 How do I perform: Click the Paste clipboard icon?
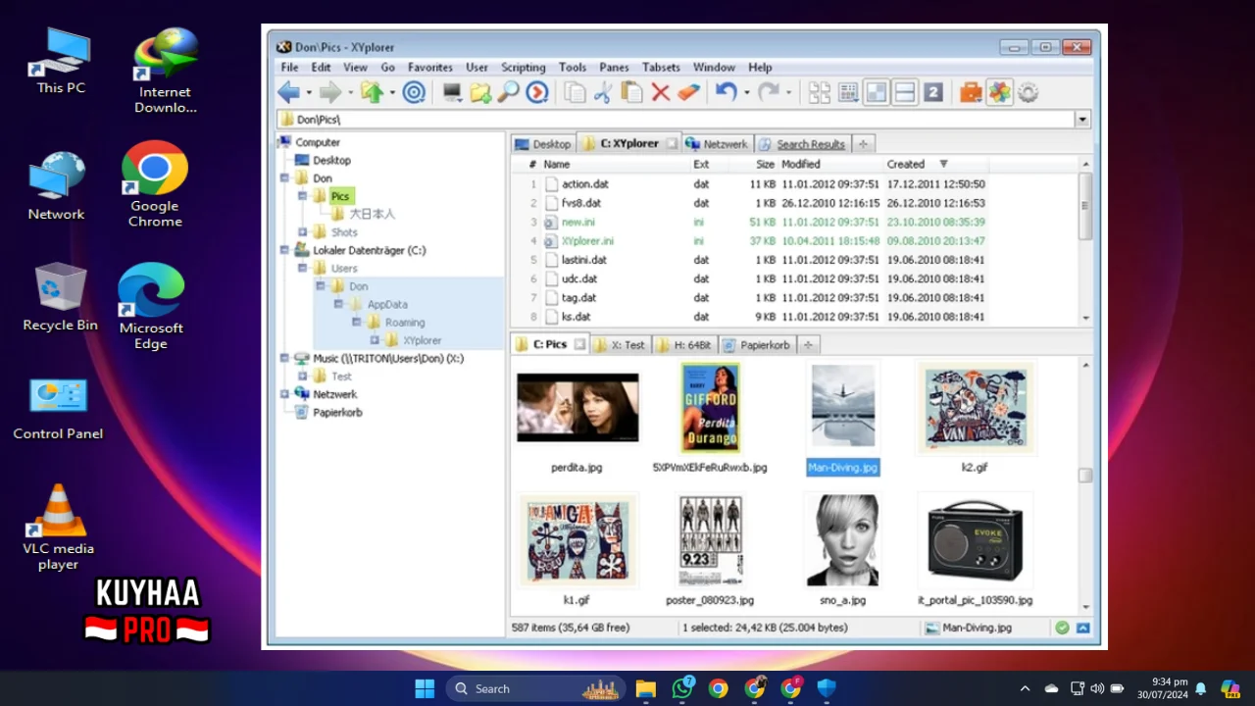click(x=632, y=92)
